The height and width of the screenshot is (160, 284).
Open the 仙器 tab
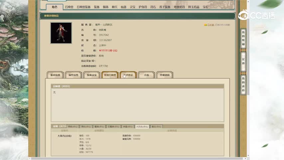click(123, 7)
